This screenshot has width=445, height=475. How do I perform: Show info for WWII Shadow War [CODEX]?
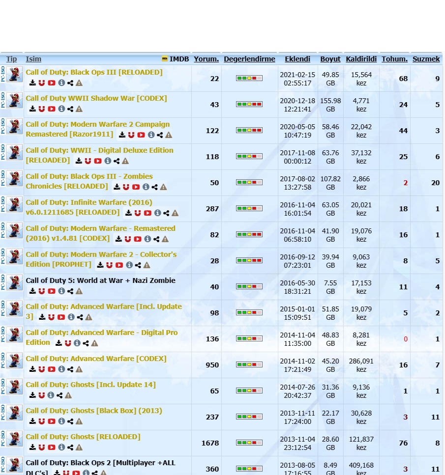61,109
